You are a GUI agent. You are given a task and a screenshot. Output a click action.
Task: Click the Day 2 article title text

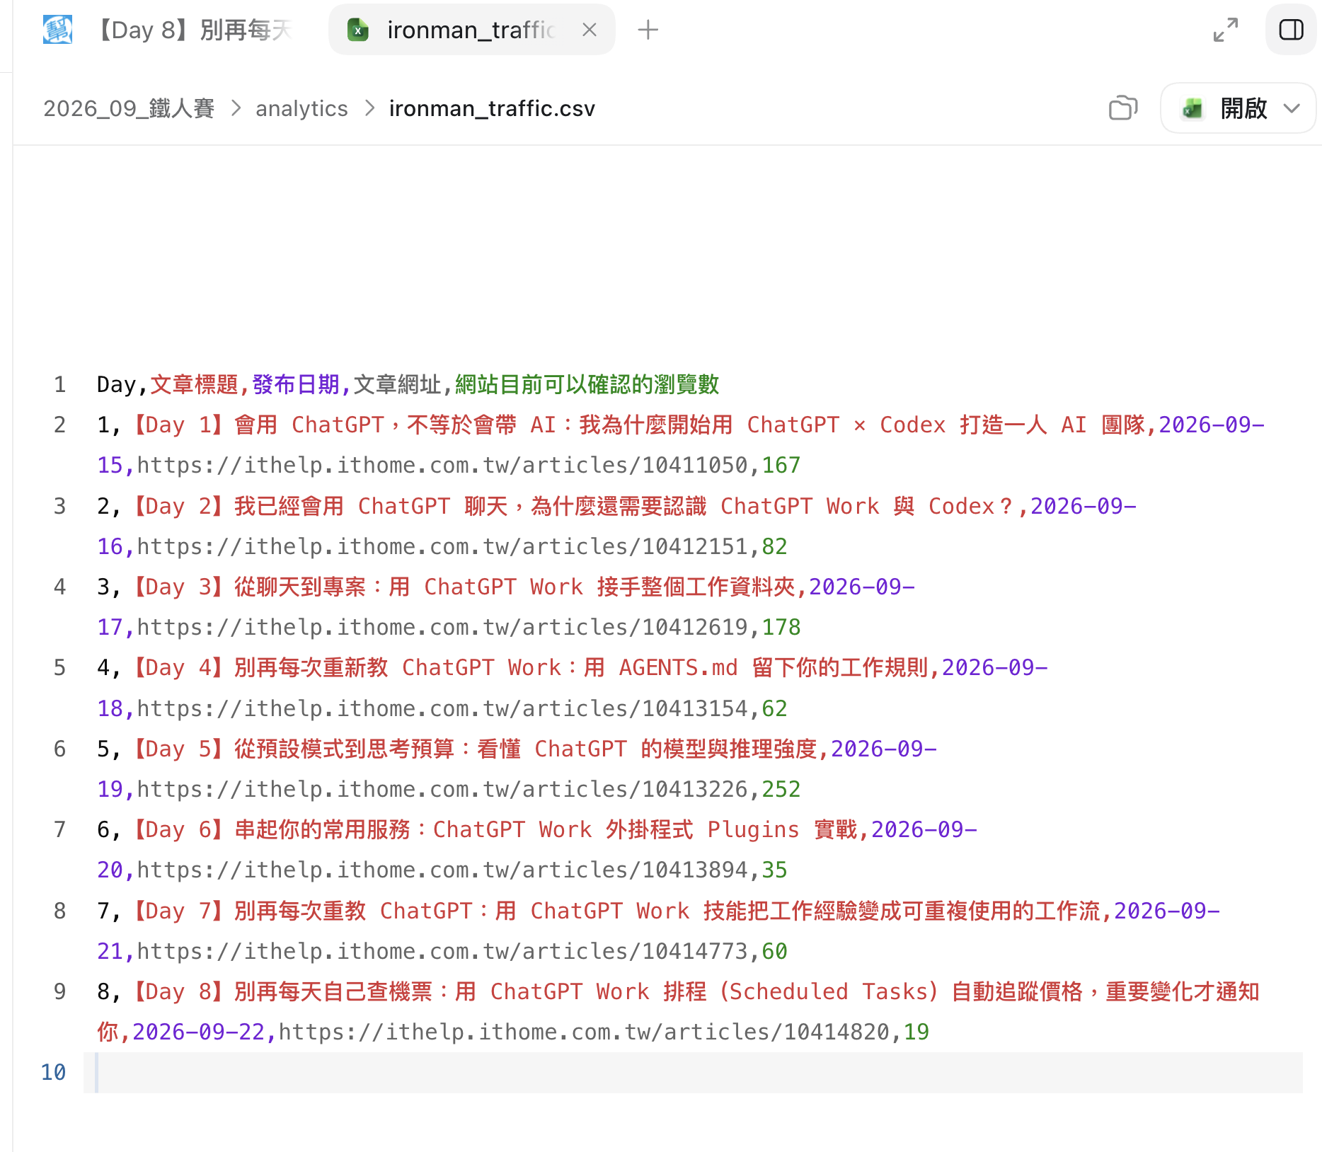click(x=574, y=506)
